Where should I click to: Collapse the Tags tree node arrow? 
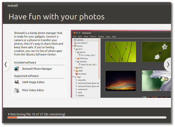[73, 77]
